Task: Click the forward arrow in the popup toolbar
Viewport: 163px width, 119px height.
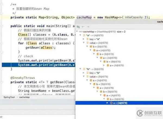Action: 88,27
